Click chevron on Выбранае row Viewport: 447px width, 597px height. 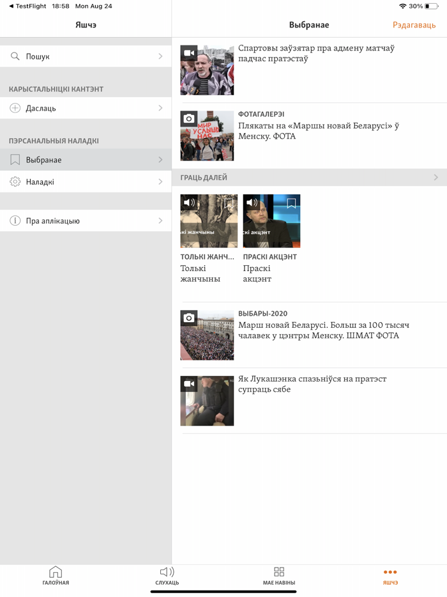(160, 160)
